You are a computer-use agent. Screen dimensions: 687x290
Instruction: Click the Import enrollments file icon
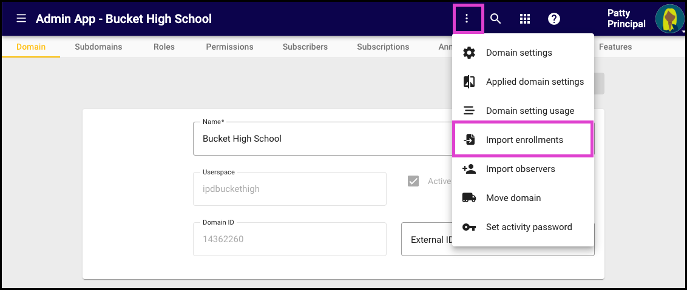(469, 140)
